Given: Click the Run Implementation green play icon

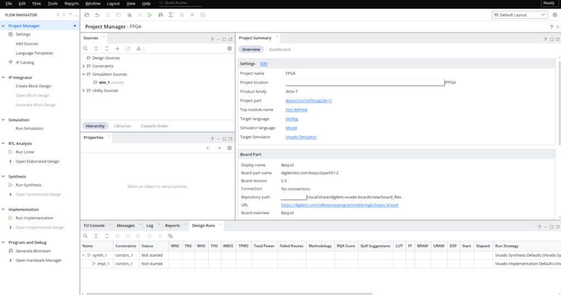Looking at the screenshot, I should [x=10, y=218].
